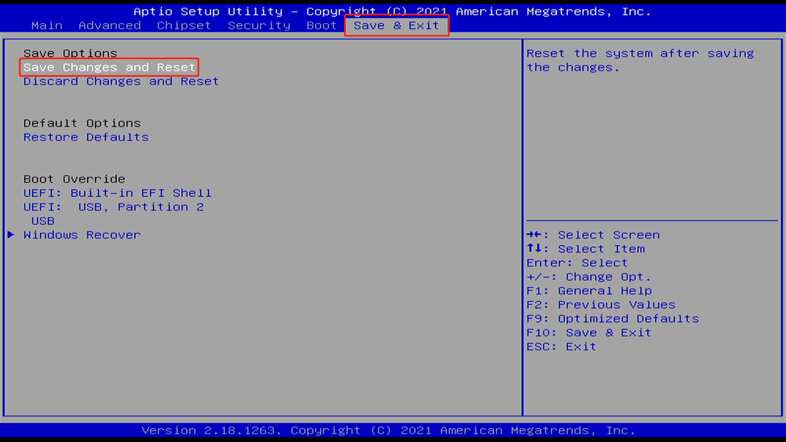Click Restore Defaults option
The height and width of the screenshot is (442, 786).
click(86, 137)
